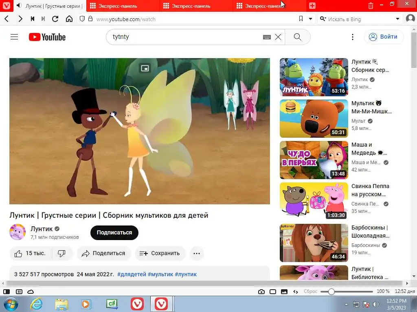Toggle the side panel in status bar

pos(7,292)
